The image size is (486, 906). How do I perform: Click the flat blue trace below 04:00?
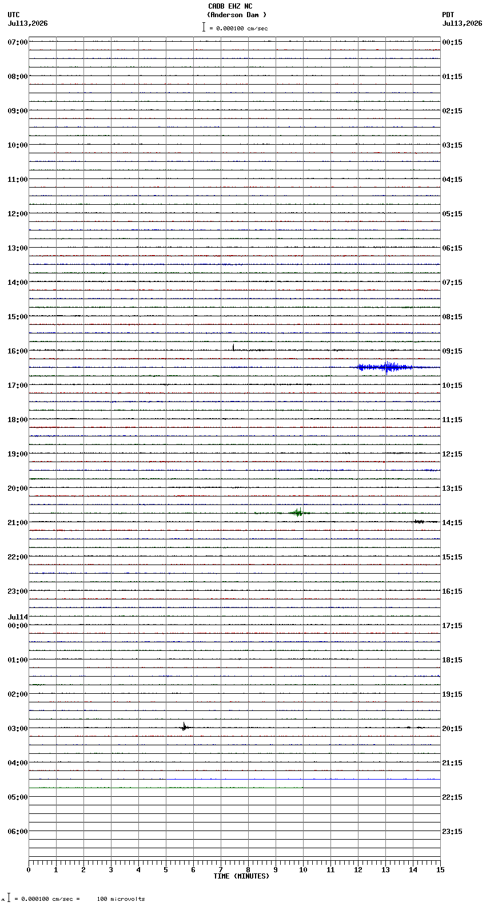(x=303, y=779)
